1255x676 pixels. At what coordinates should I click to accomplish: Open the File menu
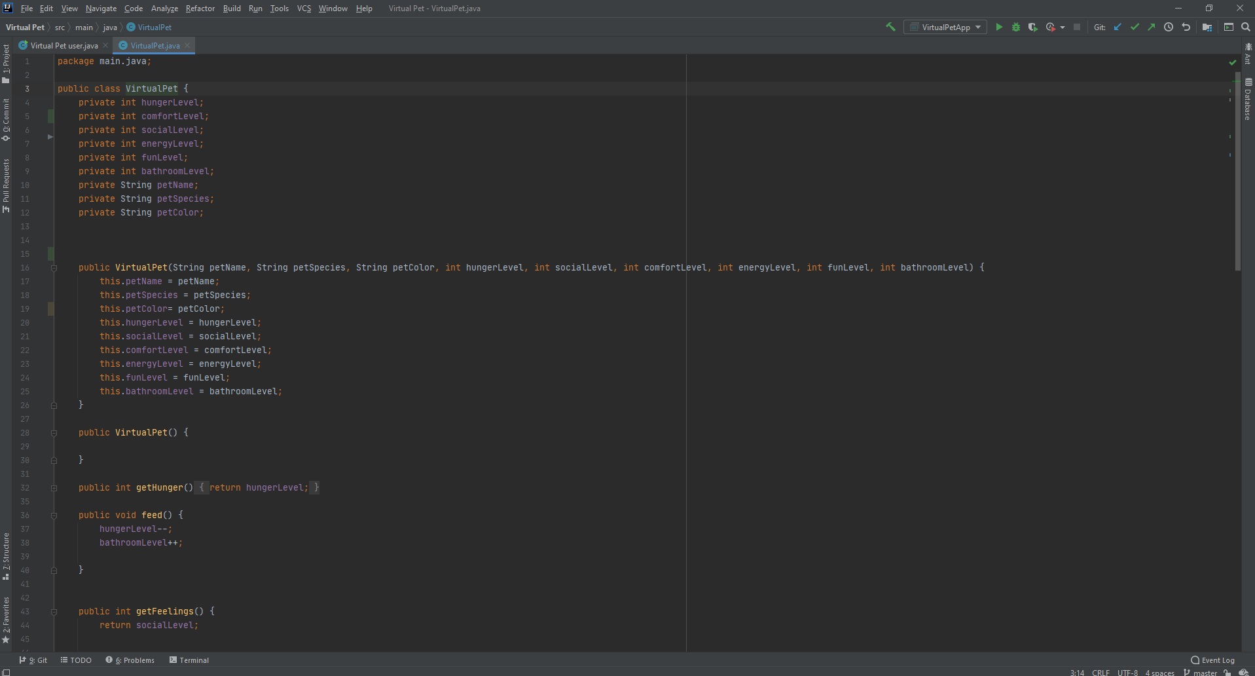point(27,9)
